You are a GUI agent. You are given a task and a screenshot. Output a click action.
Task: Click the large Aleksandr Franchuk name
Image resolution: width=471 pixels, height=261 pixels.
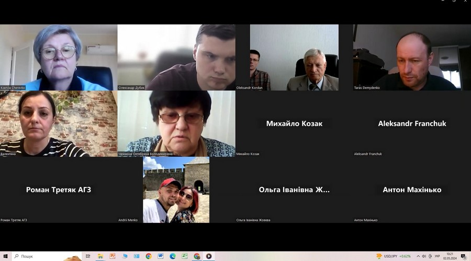(x=412, y=124)
